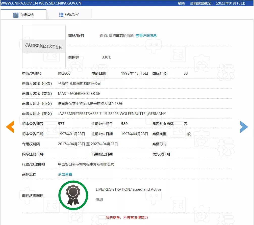Switch to the 商标流程 tab
254x225 pixels.
tap(69, 15)
